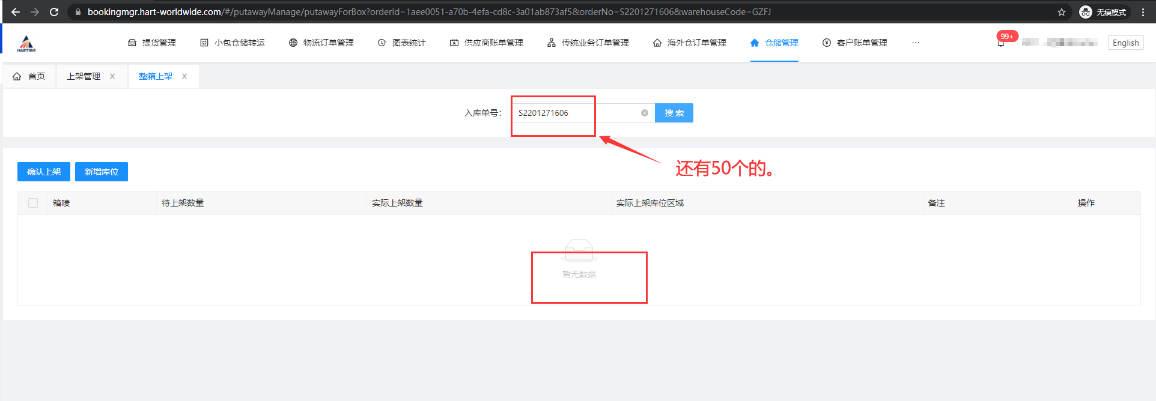
Task: Click the 新增库位 button
Action: click(102, 172)
